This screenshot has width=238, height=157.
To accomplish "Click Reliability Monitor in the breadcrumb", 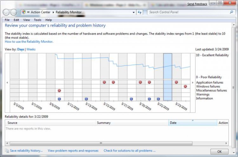I will (69, 12).
